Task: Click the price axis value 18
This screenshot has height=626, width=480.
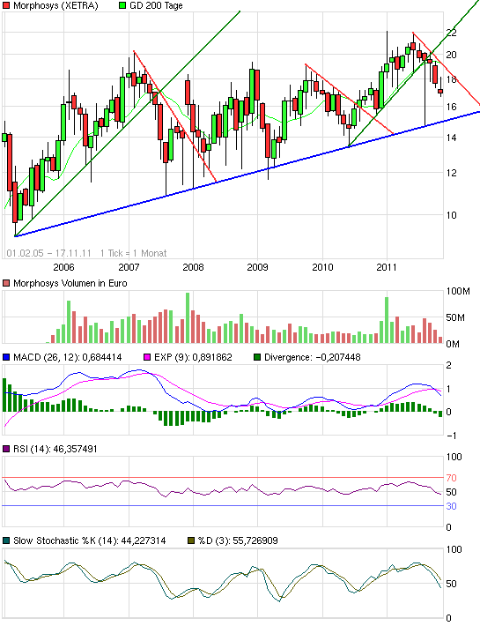Action: (x=451, y=79)
